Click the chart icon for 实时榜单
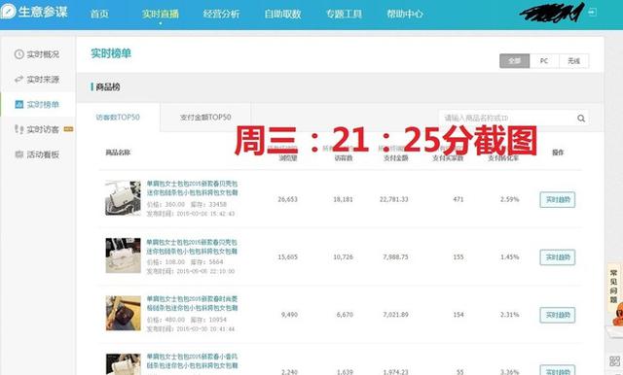The width and height of the screenshot is (623, 375). [18, 104]
